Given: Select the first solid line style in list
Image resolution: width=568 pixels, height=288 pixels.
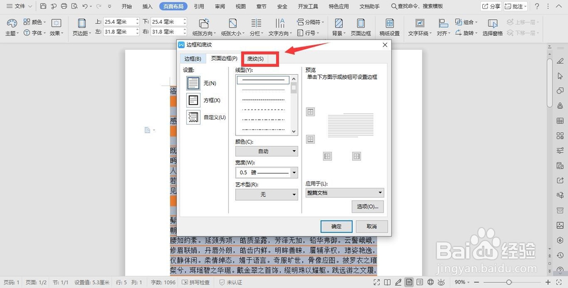Looking at the screenshot, I should [264, 80].
